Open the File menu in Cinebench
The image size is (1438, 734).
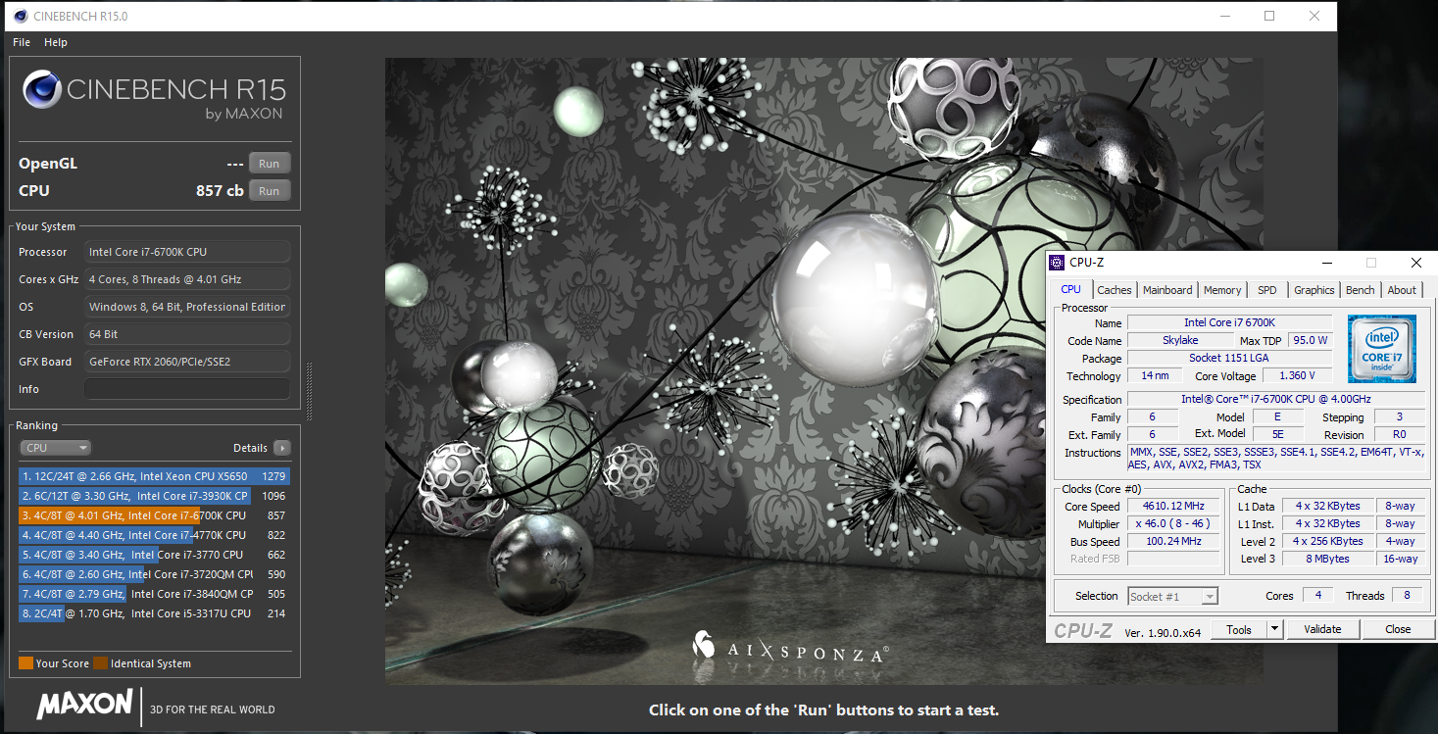point(22,42)
